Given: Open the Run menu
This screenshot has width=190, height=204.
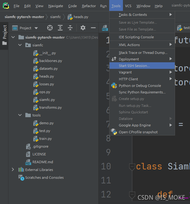Looking at the screenshot, I should (103, 6).
